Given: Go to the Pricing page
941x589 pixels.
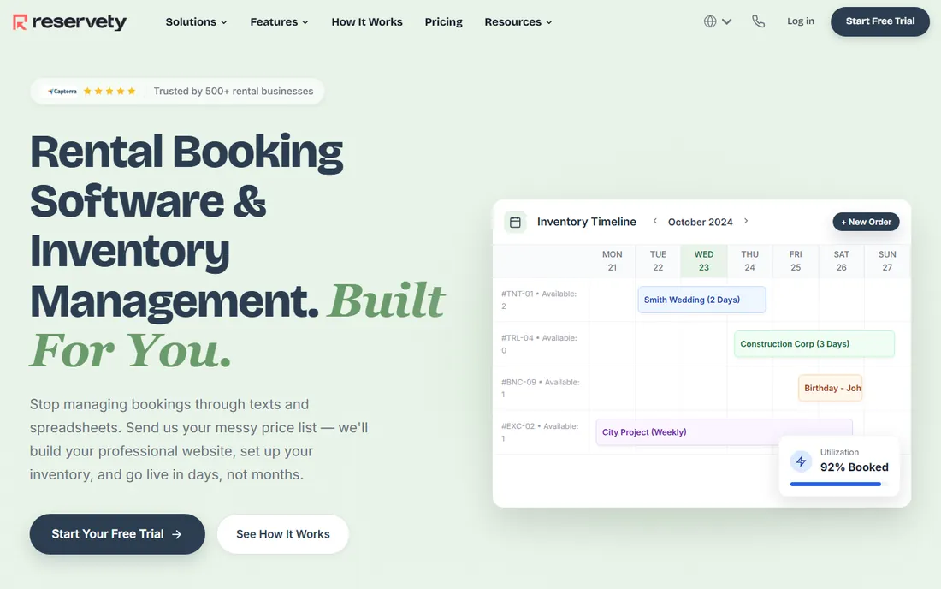Looking at the screenshot, I should tap(443, 21).
